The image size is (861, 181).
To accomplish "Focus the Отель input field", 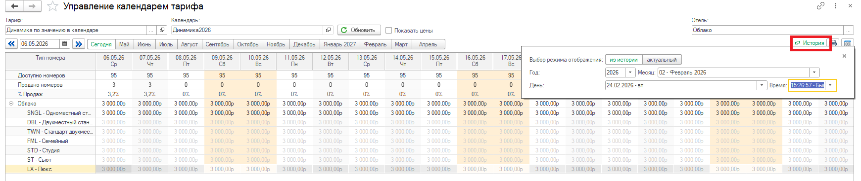I will pyautogui.click(x=767, y=30).
